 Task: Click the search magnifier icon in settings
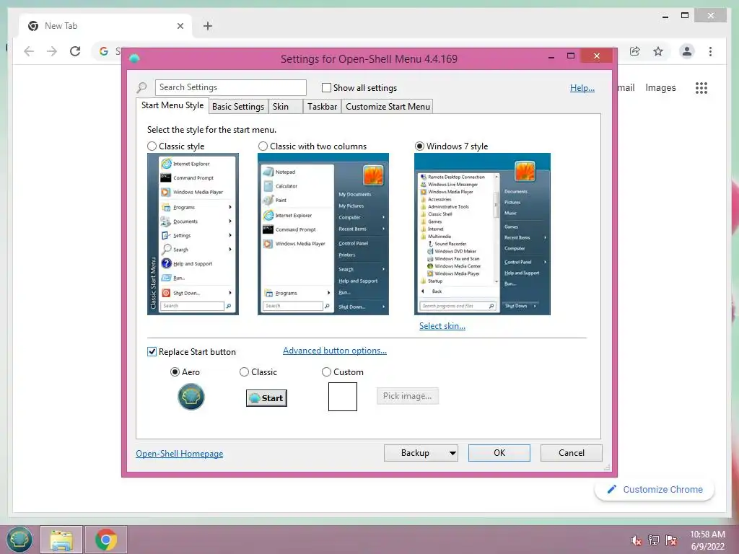(x=141, y=87)
